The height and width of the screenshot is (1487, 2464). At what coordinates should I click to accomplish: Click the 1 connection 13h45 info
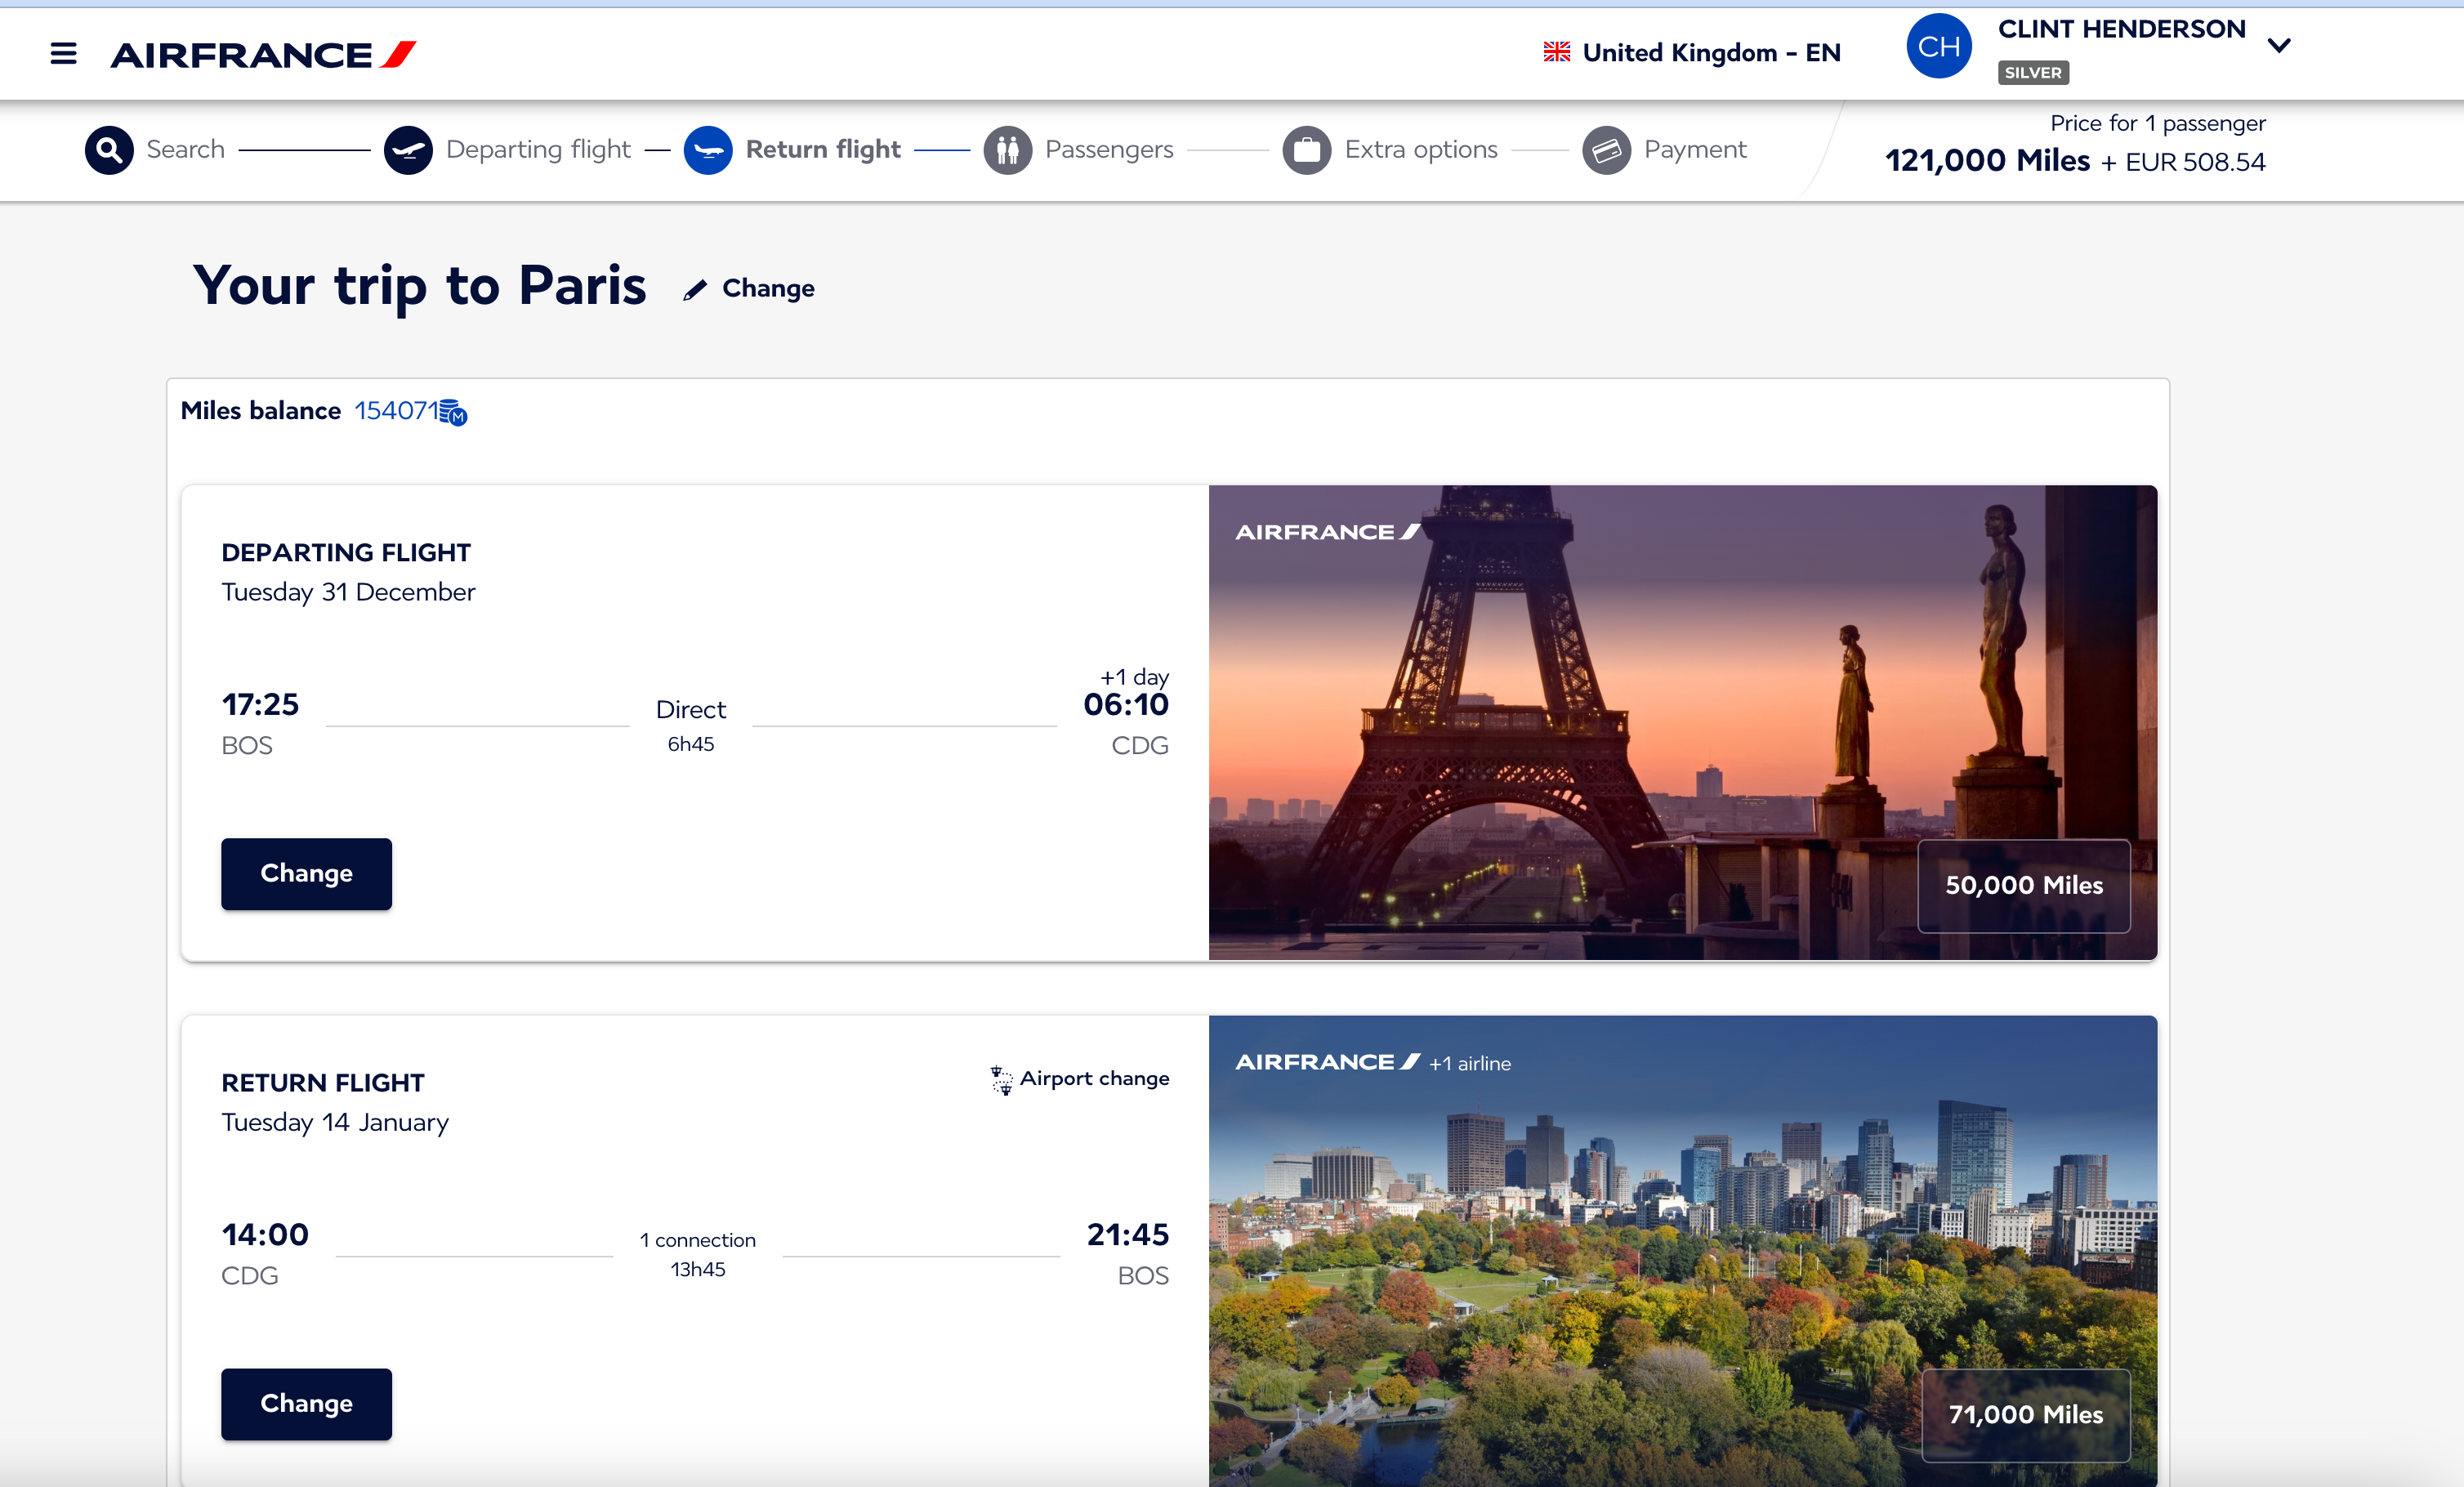[698, 1254]
